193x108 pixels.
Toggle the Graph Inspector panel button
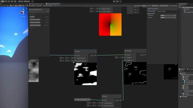coord(164,6)
